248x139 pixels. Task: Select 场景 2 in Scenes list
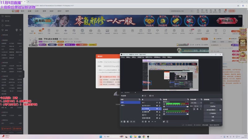pyautogui.click(x=130, y=105)
